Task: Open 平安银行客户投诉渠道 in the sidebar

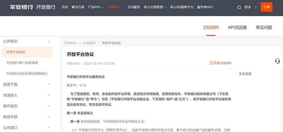Action: (x=22, y=63)
